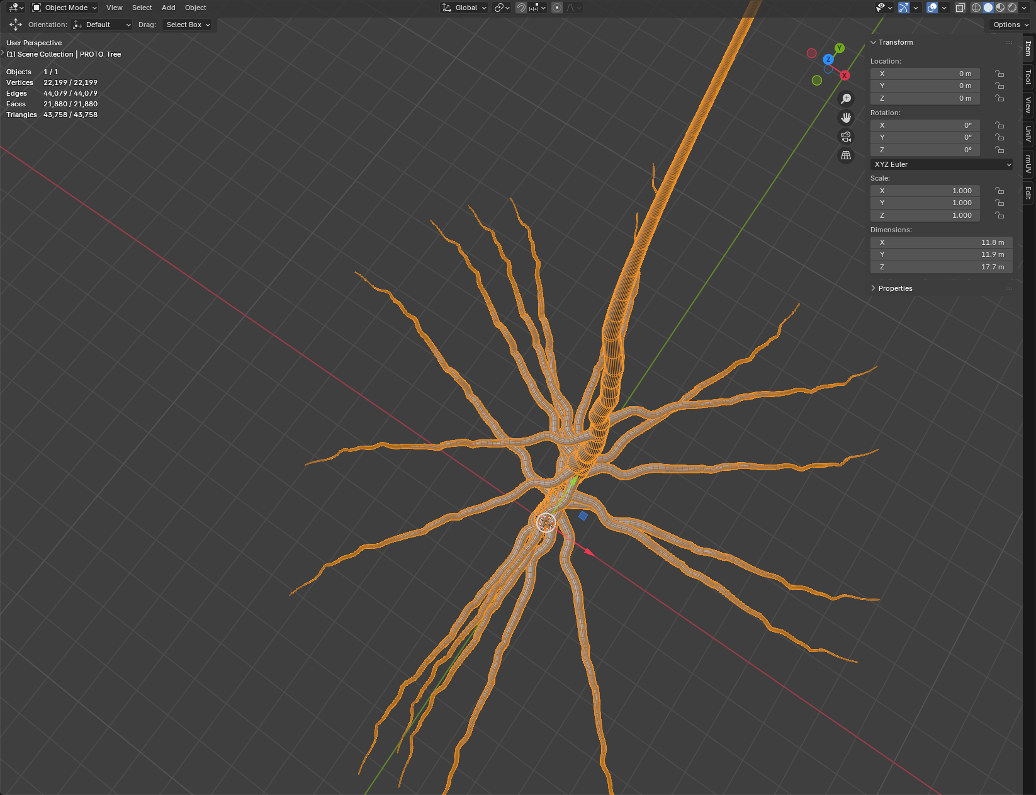Switch perspective/orthographic with grid icon
This screenshot has height=795, width=1036.
pyautogui.click(x=846, y=155)
